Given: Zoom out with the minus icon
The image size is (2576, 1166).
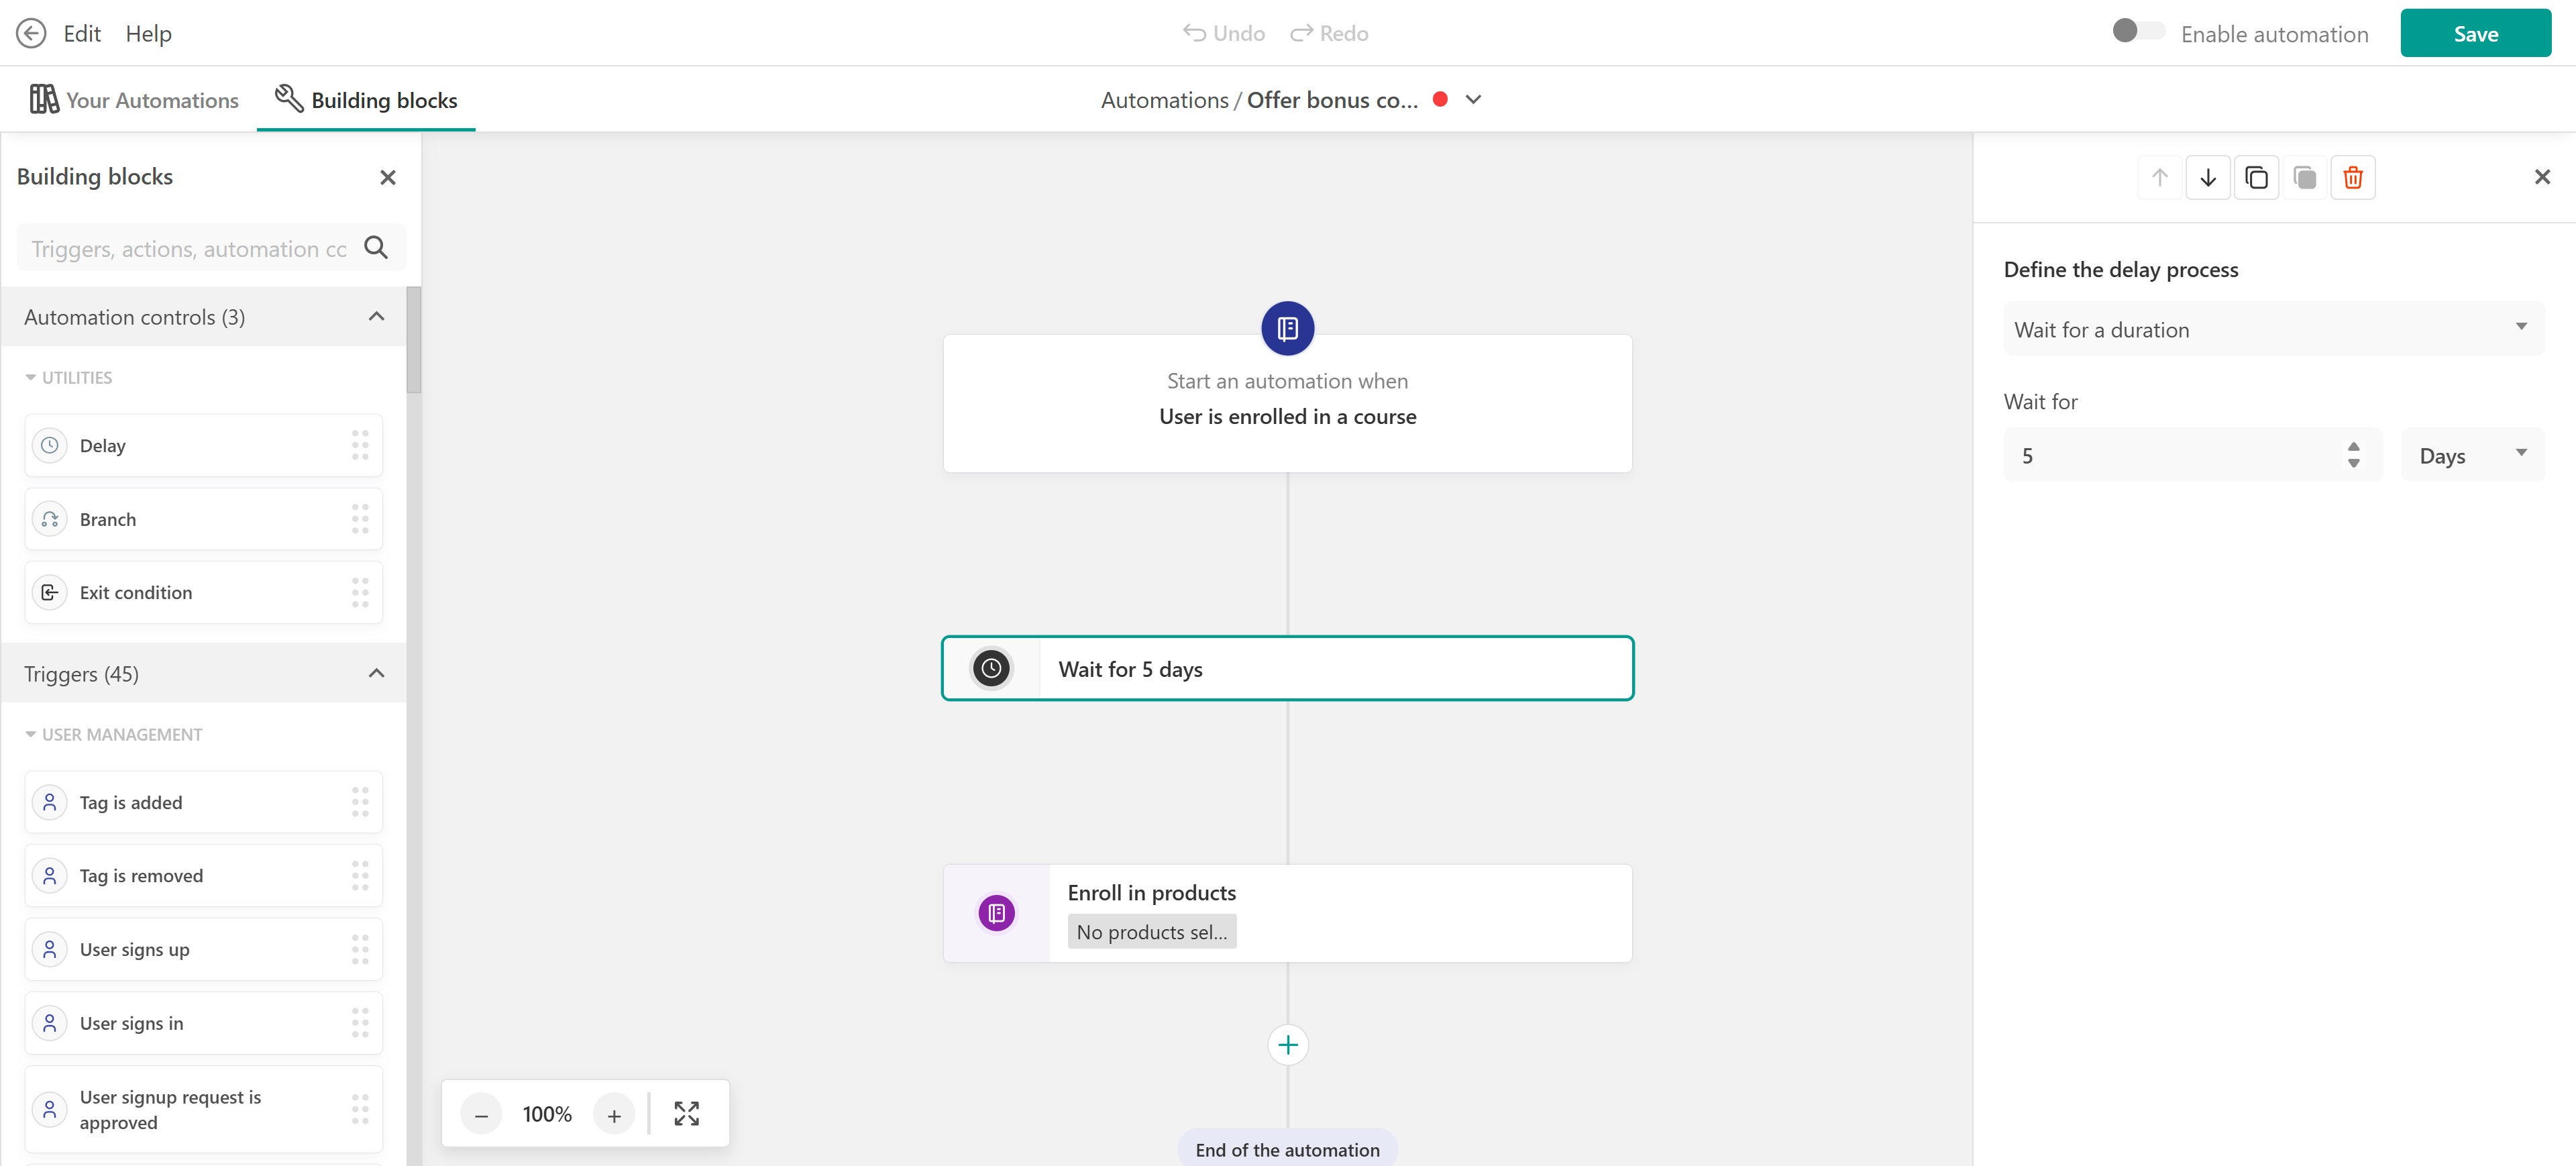Looking at the screenshot, I should point(481,1114).
